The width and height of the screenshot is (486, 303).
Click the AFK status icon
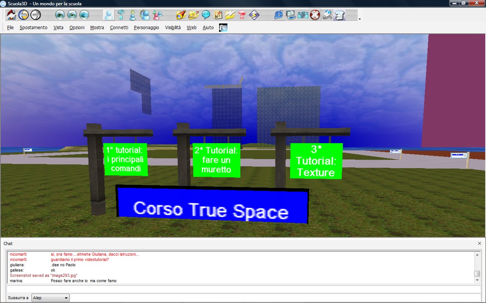[291, 15]
